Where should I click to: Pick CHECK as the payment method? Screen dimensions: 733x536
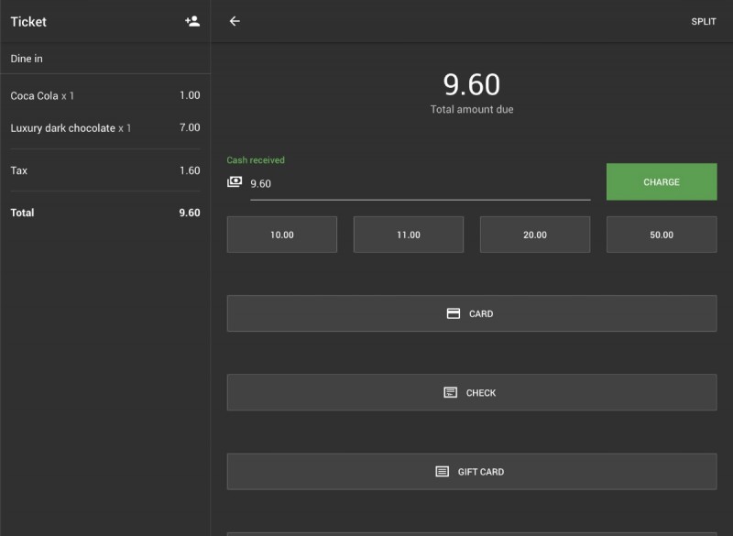tap(471, 391)
